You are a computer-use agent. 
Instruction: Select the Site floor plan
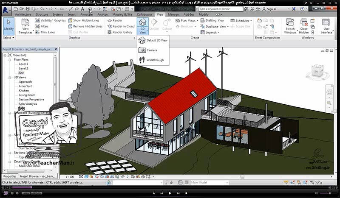[21, 73]
